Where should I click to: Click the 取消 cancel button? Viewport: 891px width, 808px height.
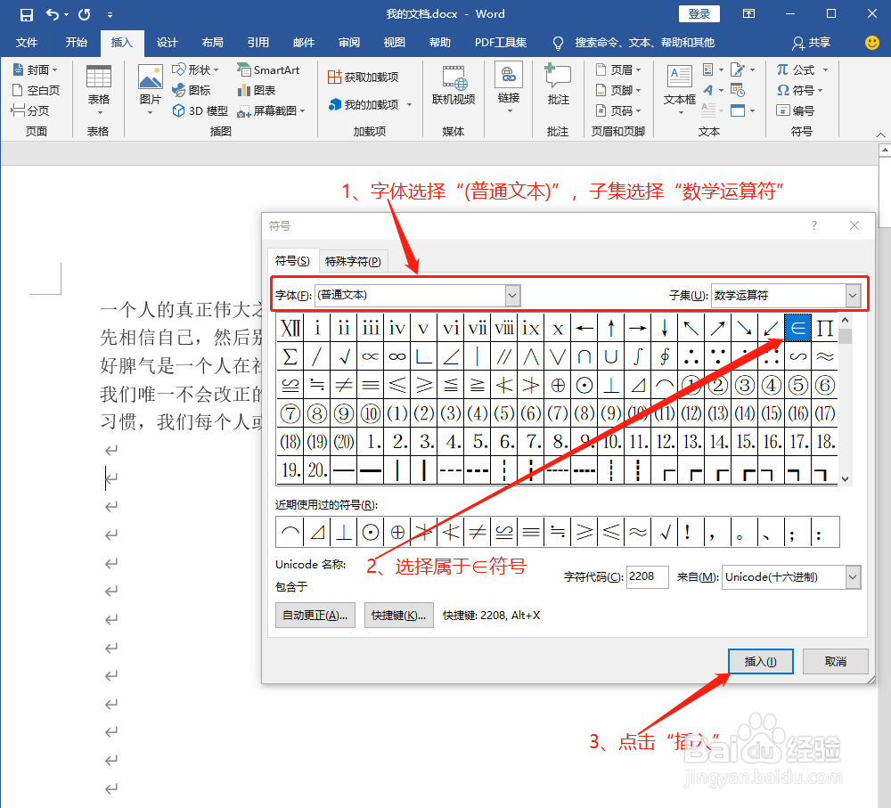coord(836,661)
